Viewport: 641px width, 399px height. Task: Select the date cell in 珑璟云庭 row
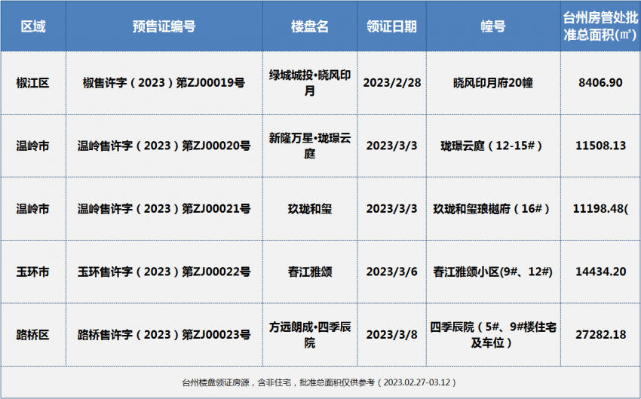coord(391,146)
